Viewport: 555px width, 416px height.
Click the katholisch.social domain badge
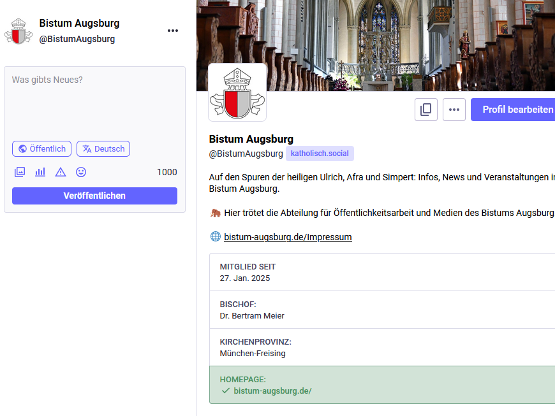point(320,154)
